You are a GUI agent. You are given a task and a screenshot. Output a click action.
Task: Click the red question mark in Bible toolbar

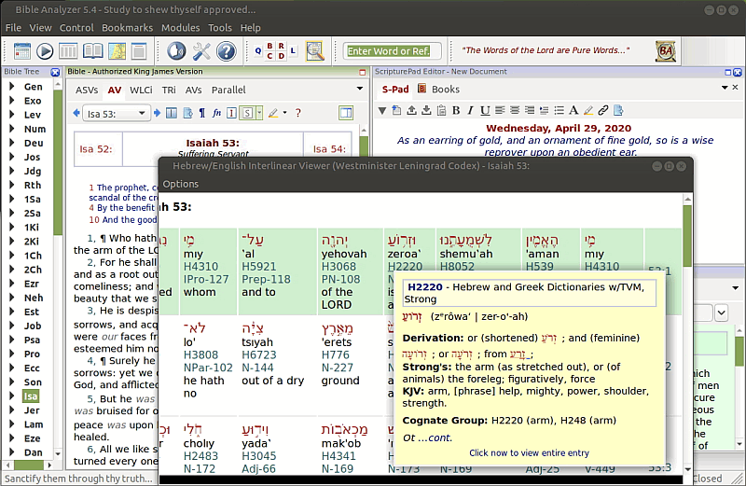point(298,113)
